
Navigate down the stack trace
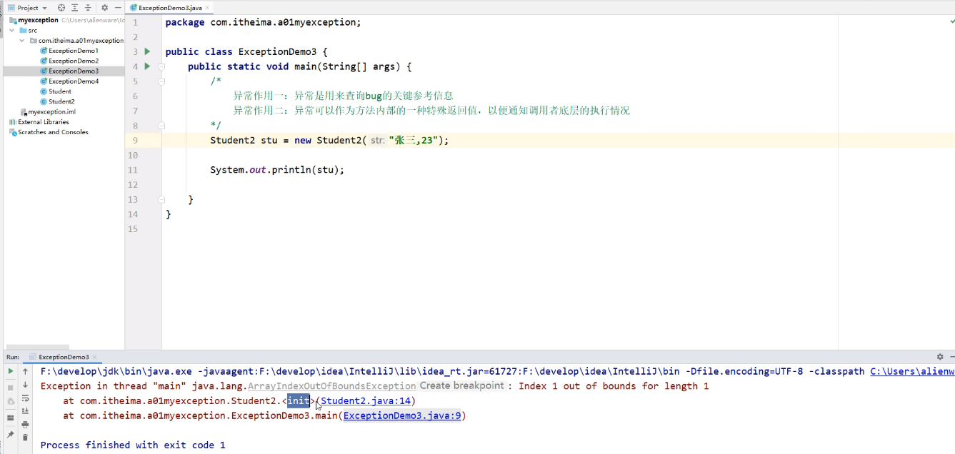(26, 385)
